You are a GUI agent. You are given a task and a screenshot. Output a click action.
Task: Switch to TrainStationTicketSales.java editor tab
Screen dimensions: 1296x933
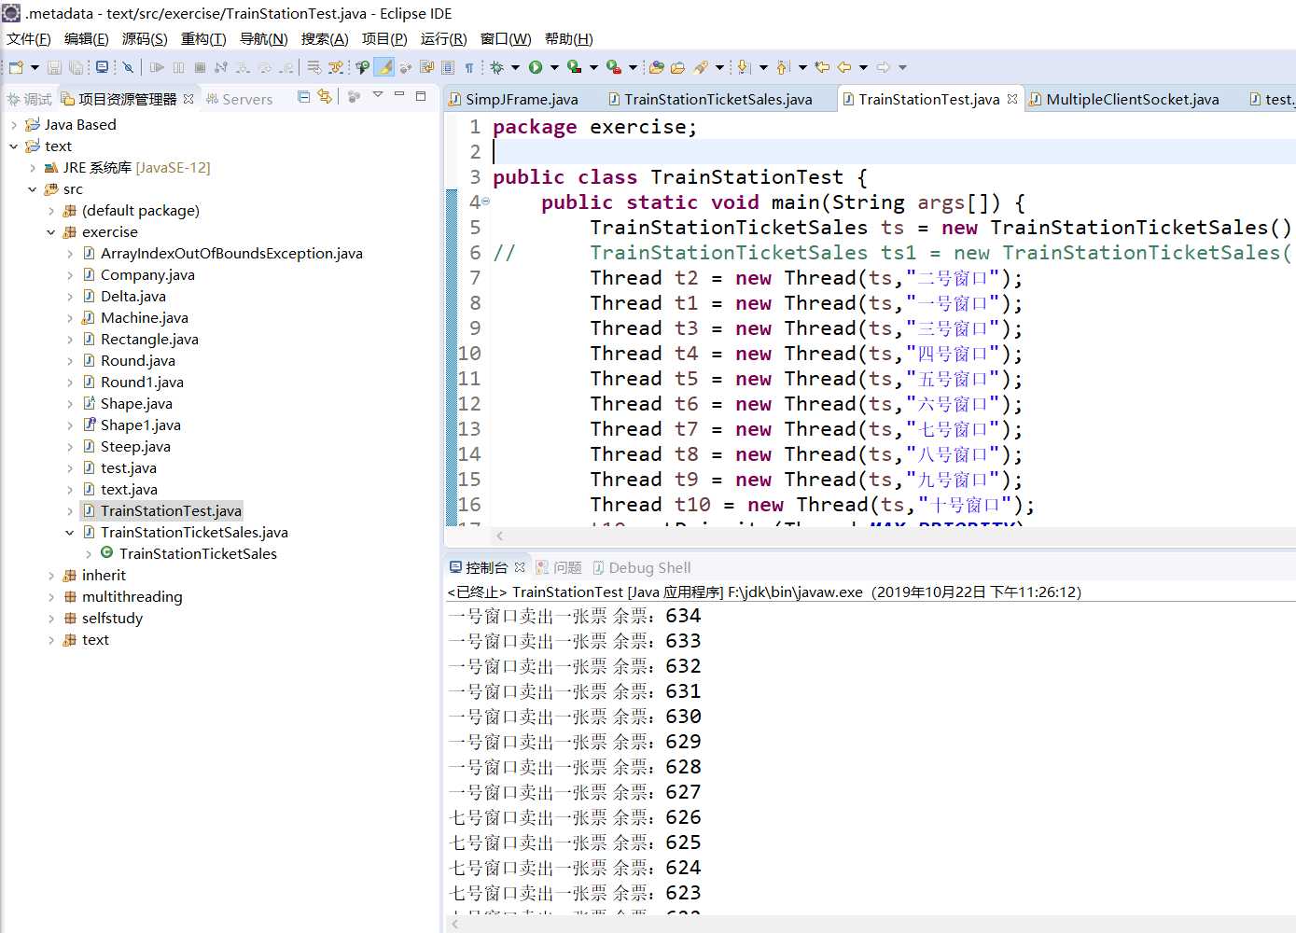[x=718, y=99]
